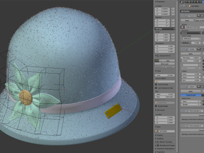This screenshot has width=204, height=153.
Task: Lock the Location Z axis
Action: [173, 14]
